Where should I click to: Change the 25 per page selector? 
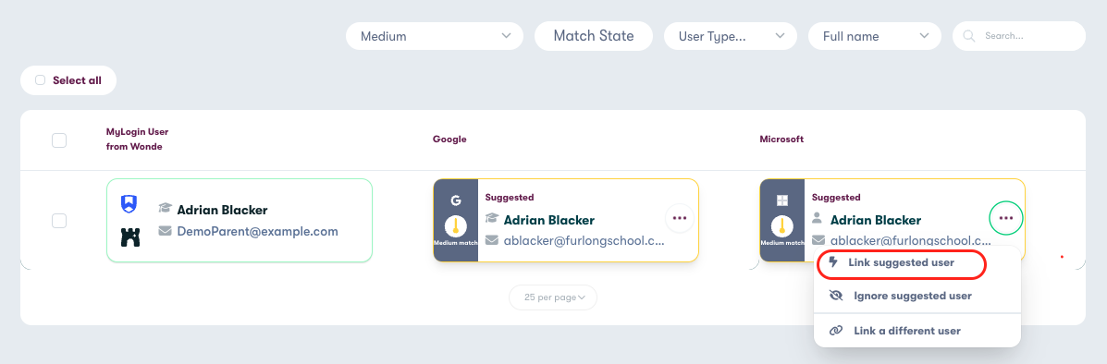553,297
